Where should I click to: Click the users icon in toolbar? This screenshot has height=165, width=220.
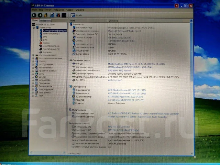[x=58, y=15]
